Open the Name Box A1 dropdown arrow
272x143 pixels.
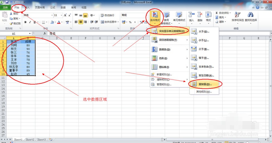(x=30, y=33)
